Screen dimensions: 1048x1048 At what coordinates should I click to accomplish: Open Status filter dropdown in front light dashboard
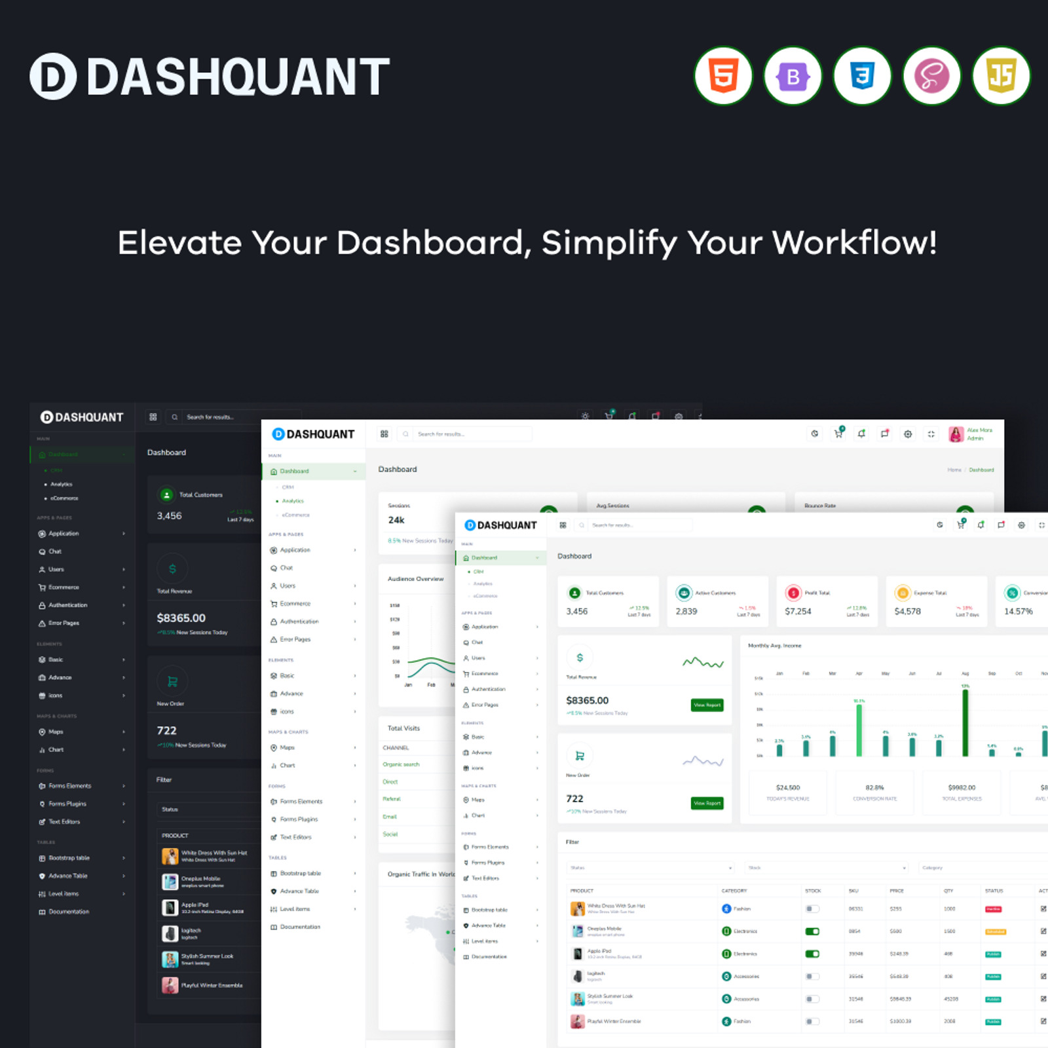coord(650,868)
